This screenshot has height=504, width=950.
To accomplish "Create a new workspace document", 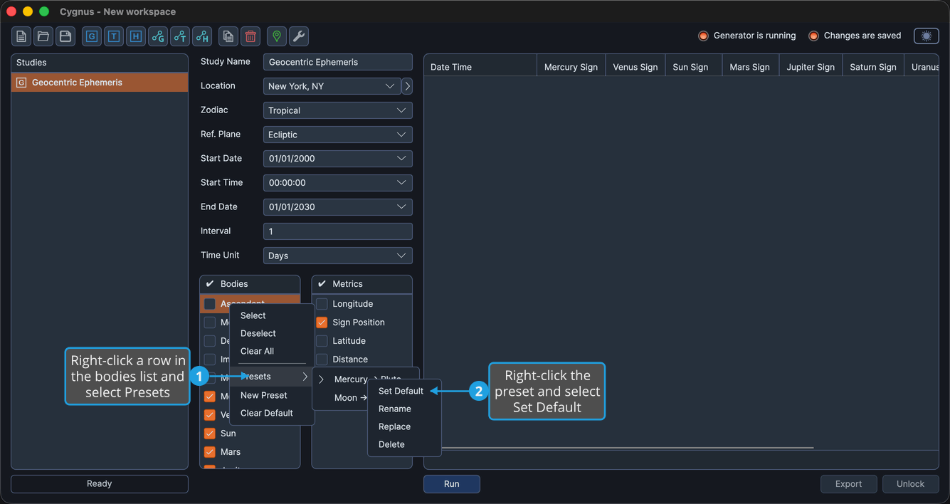I will [x=21, y=36].
